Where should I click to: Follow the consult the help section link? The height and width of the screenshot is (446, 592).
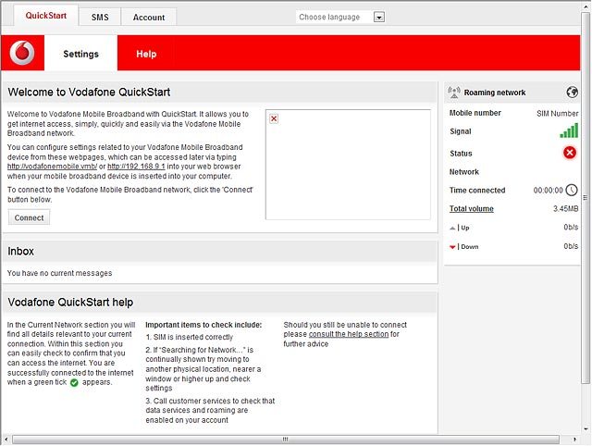click(349, 334)
